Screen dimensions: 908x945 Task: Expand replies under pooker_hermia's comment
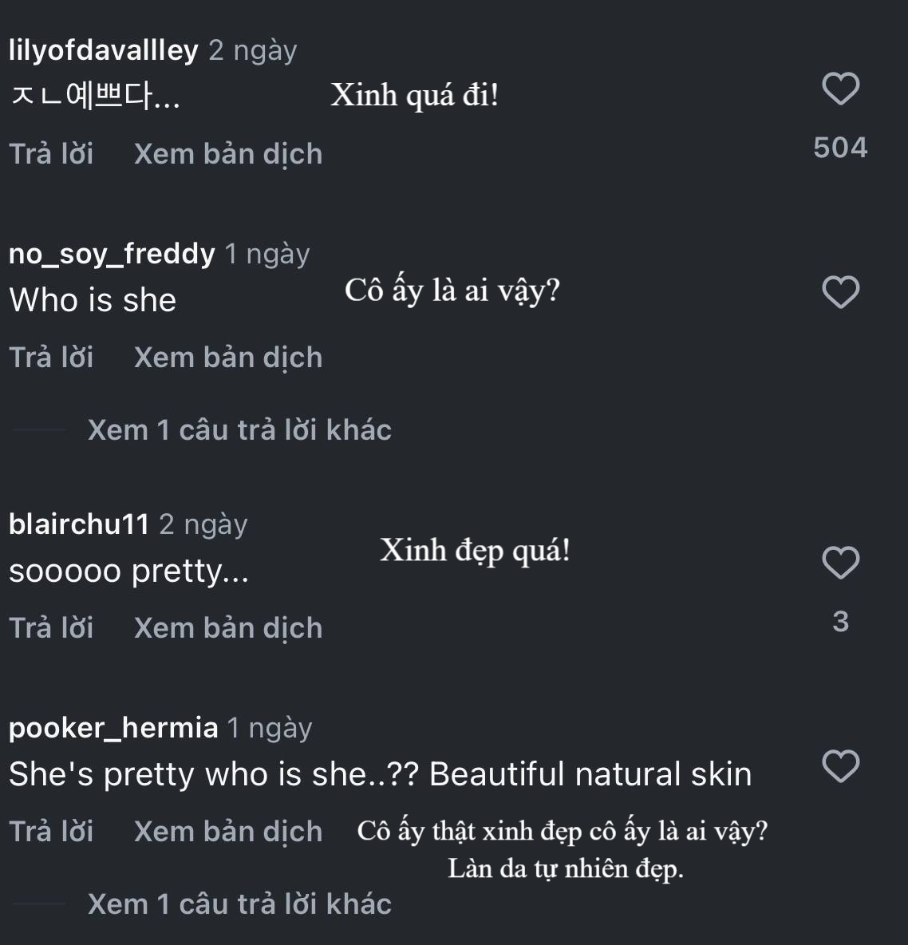(239, 903)
